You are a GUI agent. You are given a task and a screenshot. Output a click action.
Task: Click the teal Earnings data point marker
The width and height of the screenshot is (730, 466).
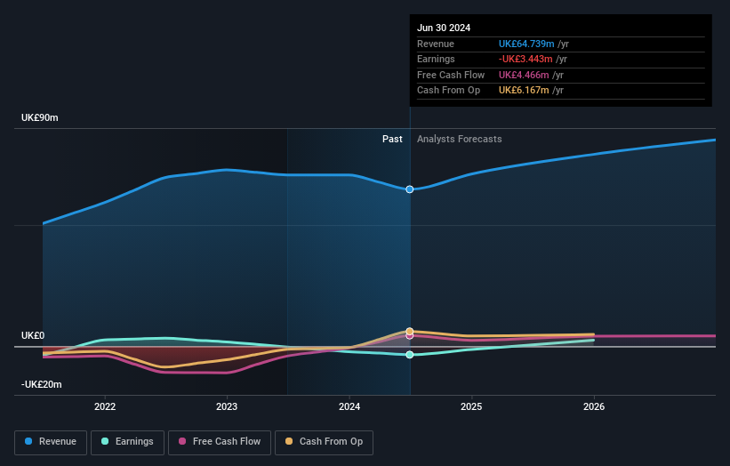tap(410, 355)
